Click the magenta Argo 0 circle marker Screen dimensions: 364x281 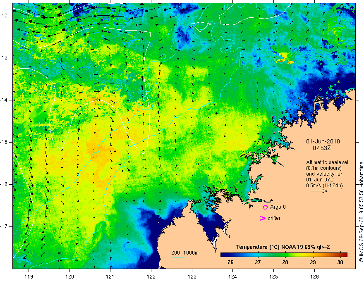265,207
